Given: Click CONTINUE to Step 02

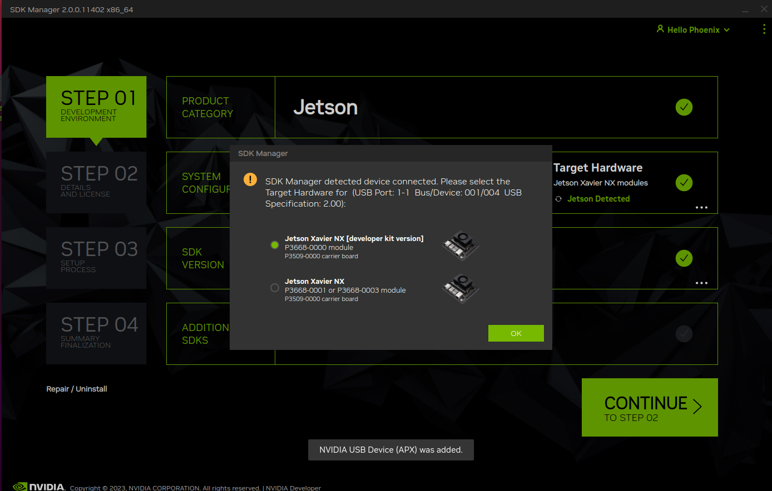Looking at the screenshot, I should [650, 407].
